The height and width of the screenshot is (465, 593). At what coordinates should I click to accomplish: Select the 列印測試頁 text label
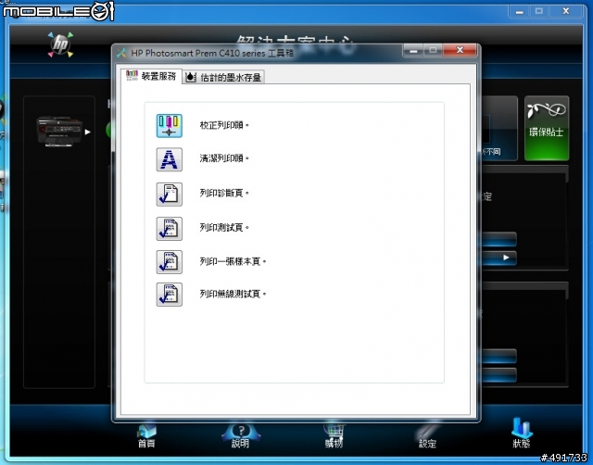[x=224, y=227]
